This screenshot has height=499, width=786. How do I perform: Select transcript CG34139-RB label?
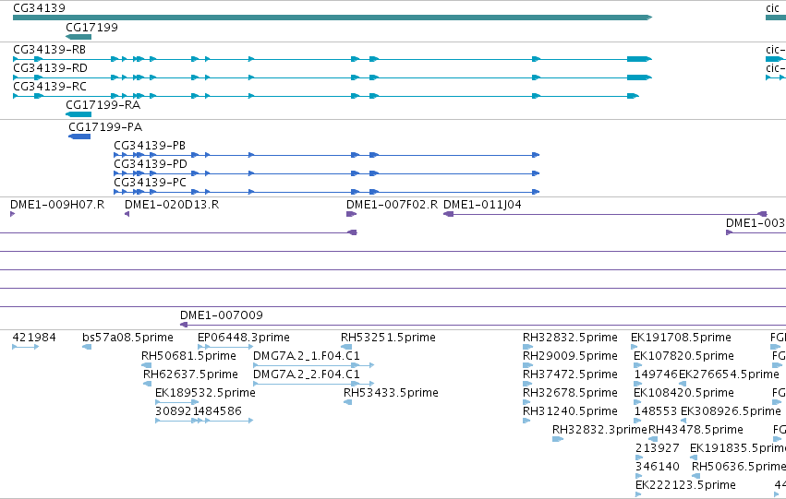coord(50,50)
